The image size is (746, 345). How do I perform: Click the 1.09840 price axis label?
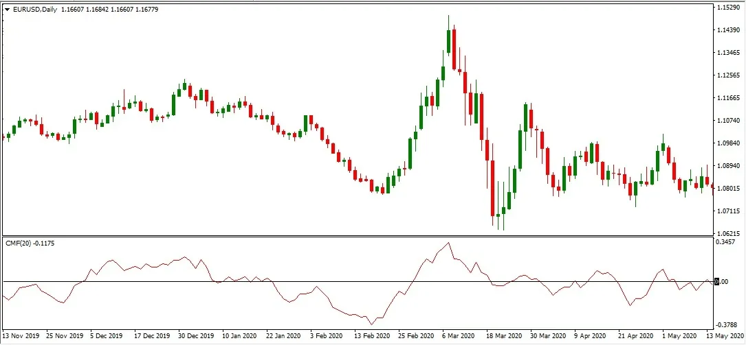(x=728, y=143)
